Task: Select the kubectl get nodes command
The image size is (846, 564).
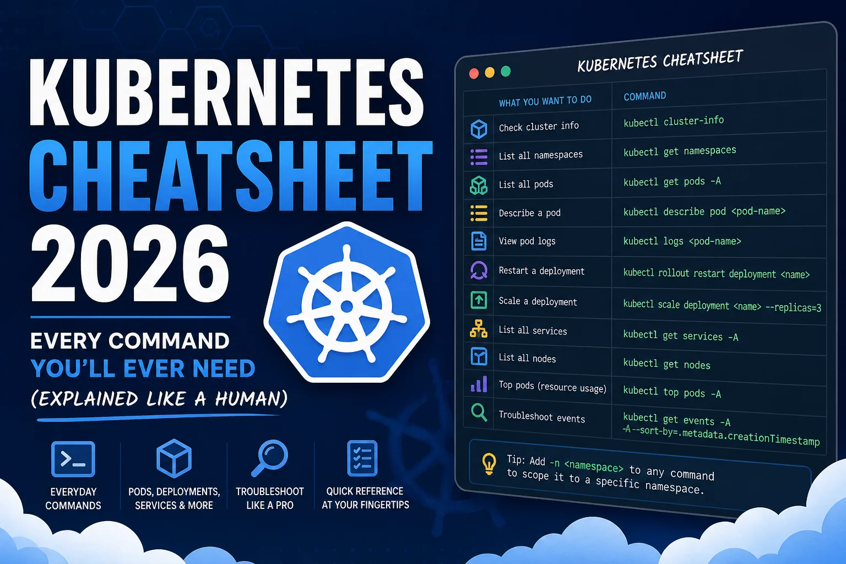Action: point(667,364)
